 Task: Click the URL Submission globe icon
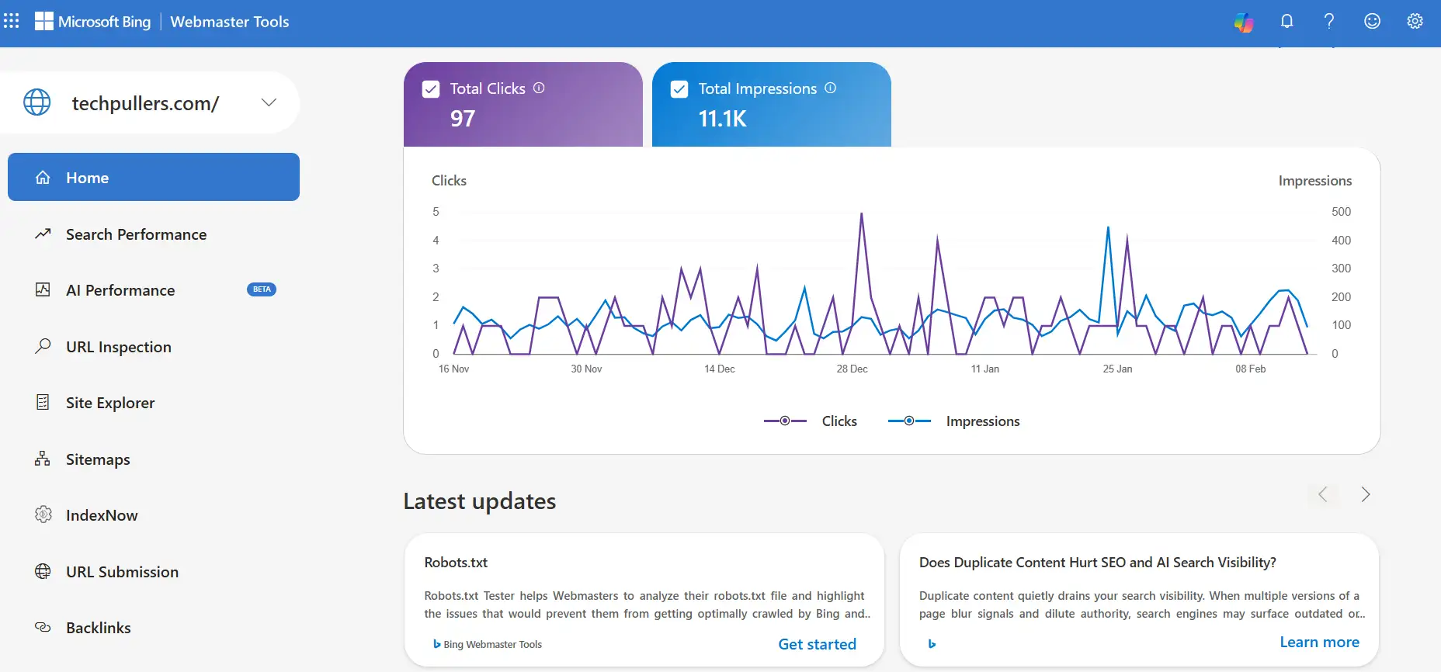click(43, 571)
